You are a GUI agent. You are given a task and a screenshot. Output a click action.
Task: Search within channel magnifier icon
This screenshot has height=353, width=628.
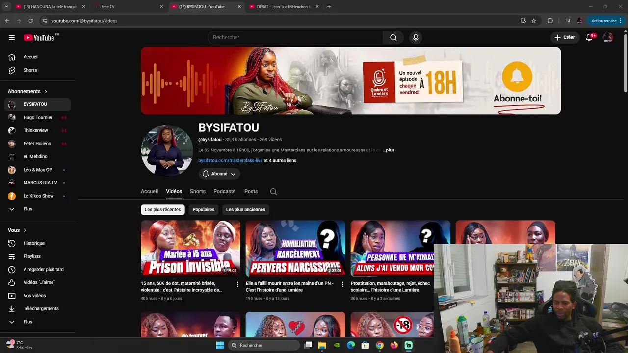273,192
